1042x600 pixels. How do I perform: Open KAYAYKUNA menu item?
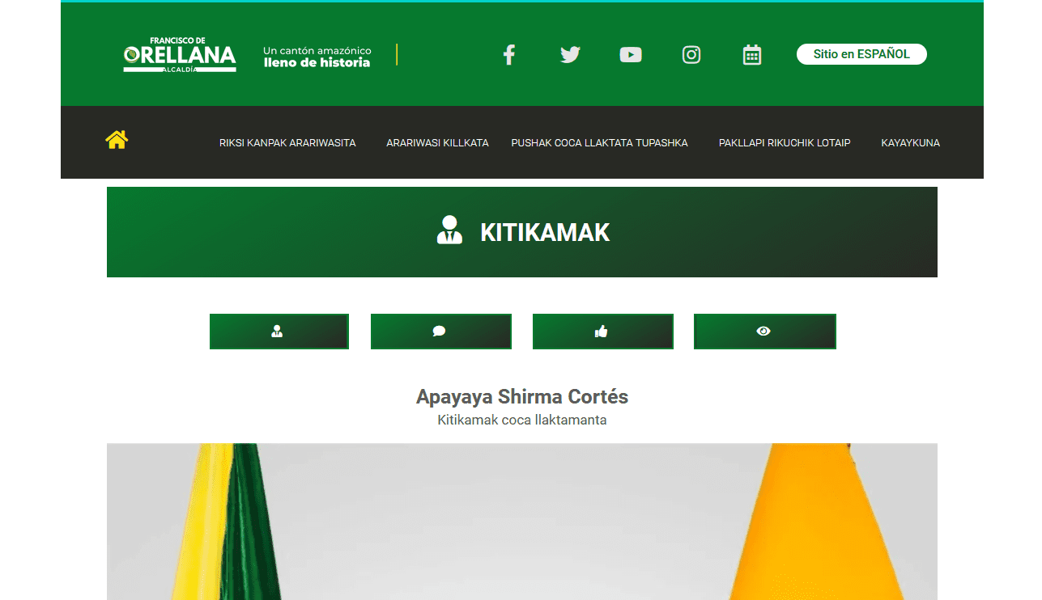click(x=910, y=143)
